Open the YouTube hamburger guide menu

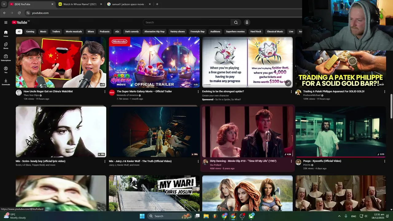[6, 22]
